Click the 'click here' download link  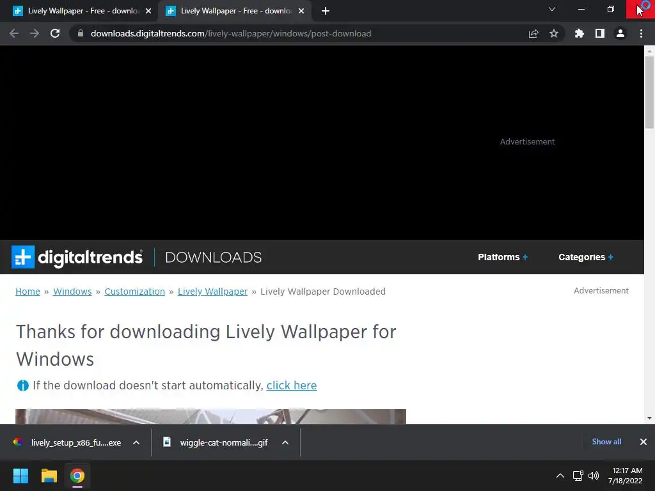tap(292, 386)
